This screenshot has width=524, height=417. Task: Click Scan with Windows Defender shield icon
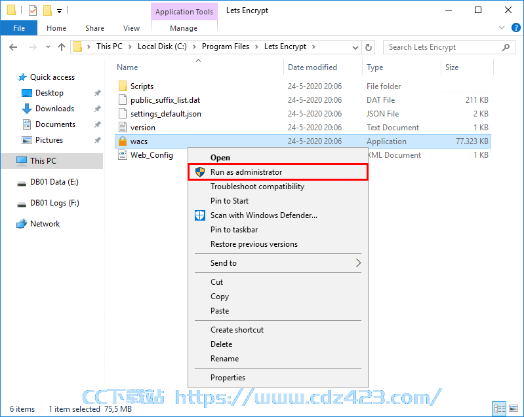click(x=200, y=215)
